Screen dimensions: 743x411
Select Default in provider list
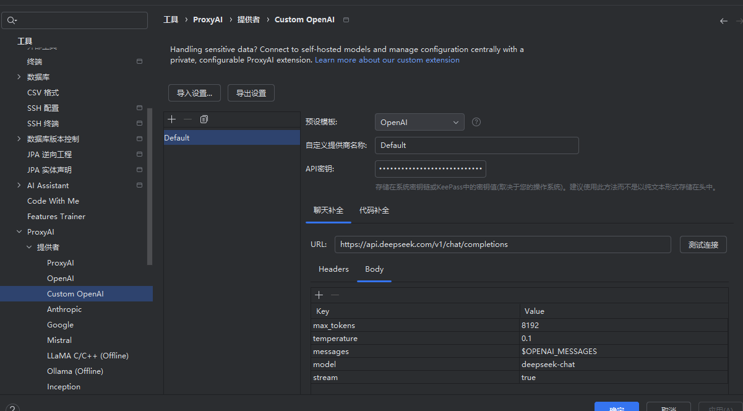(232, 137)
